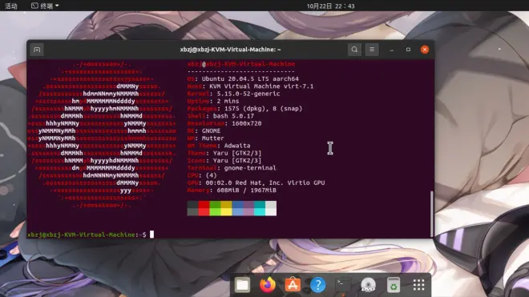Open the DVD disc in dock
This screenshot has width=529, height=297.
pos(368,285)
